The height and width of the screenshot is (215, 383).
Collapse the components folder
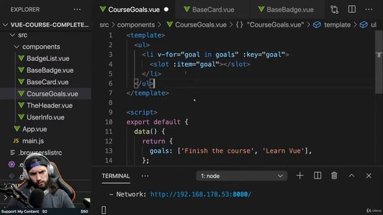coord(17,47)
